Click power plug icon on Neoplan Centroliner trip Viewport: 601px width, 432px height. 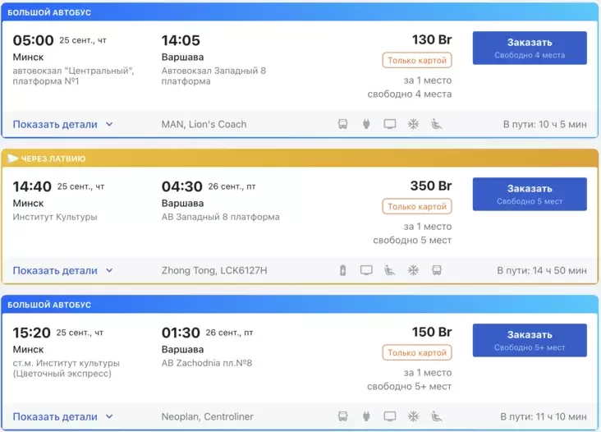[x=366, y=416]
